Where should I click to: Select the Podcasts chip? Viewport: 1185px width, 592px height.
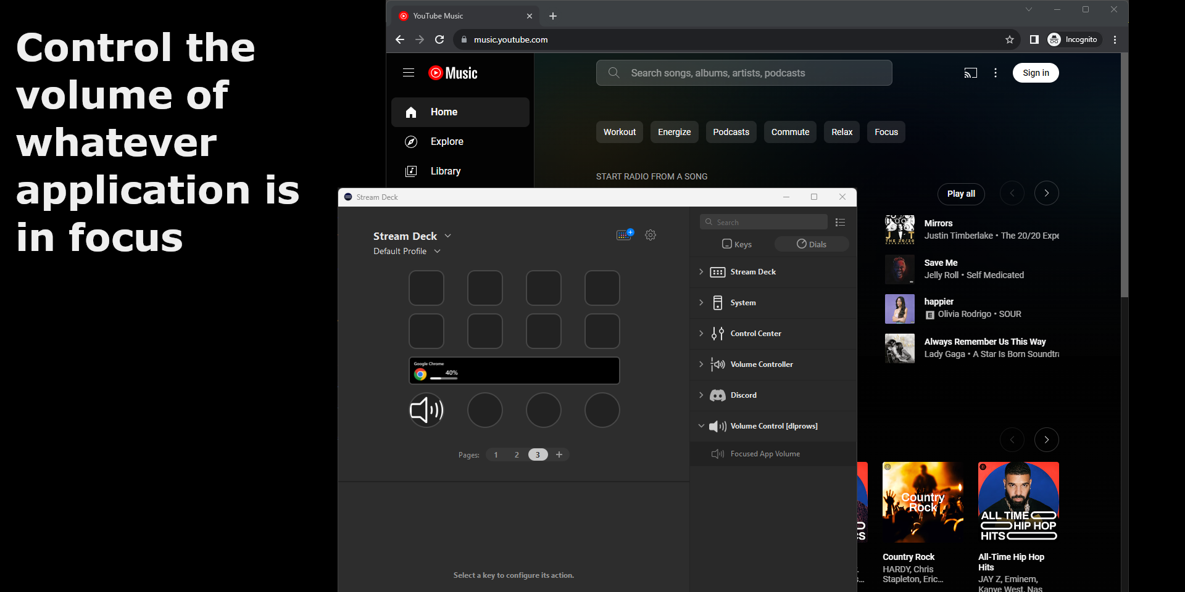[731, 132]
